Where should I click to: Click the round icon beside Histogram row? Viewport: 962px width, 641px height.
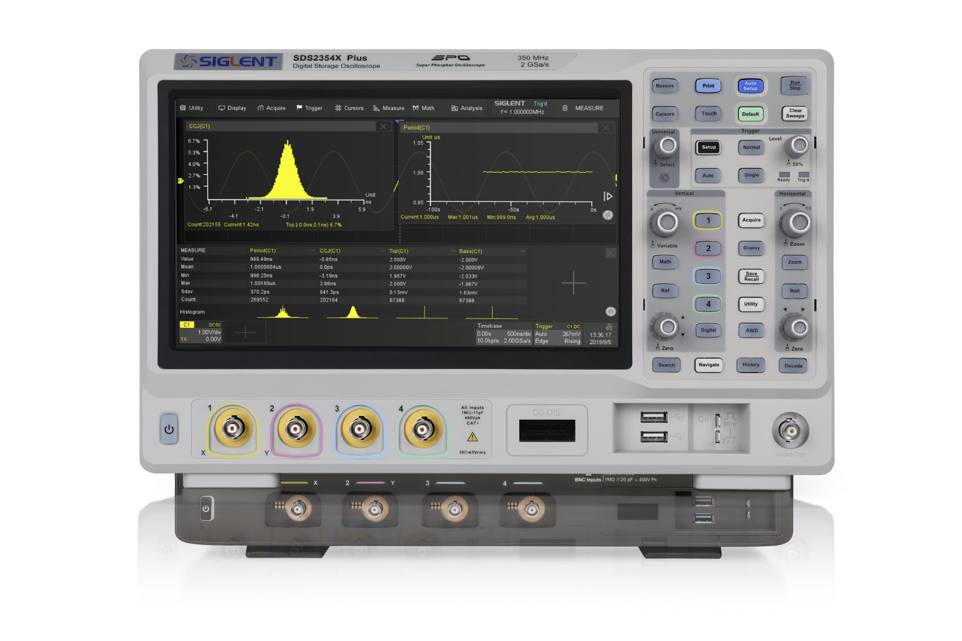coord(610,311)
